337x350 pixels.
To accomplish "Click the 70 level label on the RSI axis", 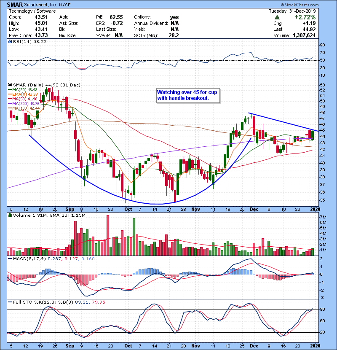I will pyautogui.click(x=323, y=53).
